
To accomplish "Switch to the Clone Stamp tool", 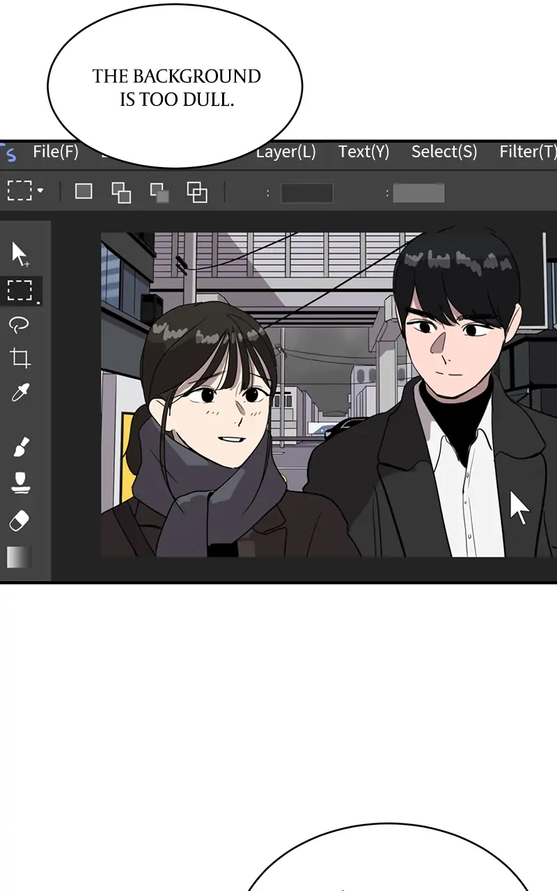I will [x=20, y=482].
